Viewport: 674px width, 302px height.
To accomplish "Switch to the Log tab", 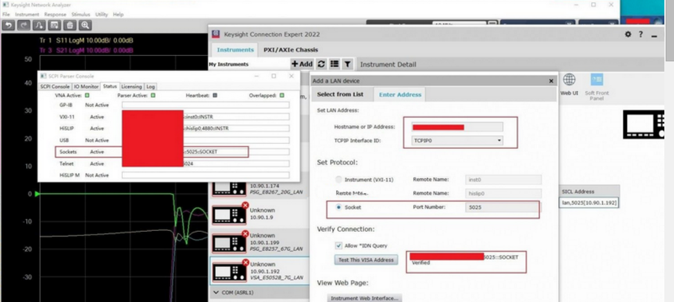I will click(x=151, y=87).
